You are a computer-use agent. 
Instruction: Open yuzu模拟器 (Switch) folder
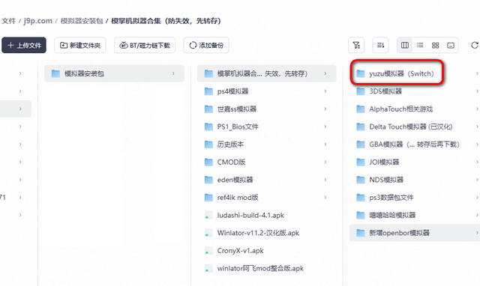(415, 73)
